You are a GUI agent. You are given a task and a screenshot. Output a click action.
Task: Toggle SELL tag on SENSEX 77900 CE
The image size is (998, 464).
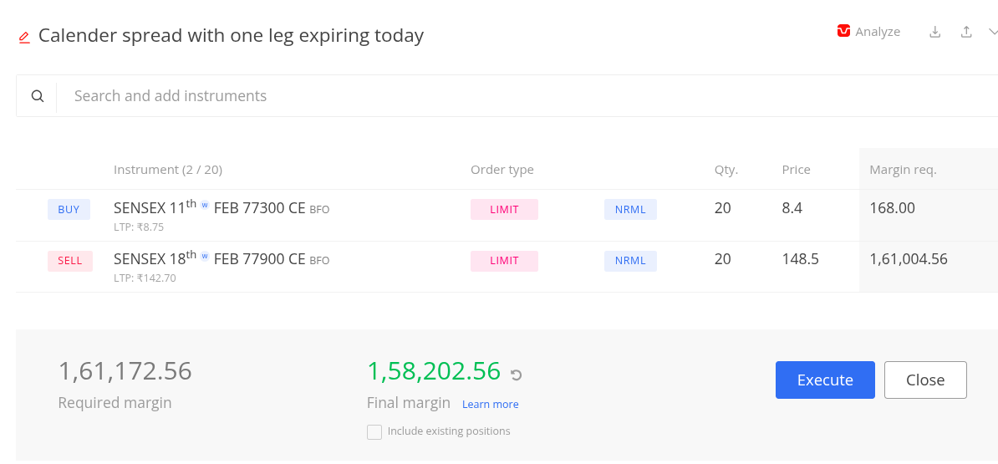click(70, 261)
